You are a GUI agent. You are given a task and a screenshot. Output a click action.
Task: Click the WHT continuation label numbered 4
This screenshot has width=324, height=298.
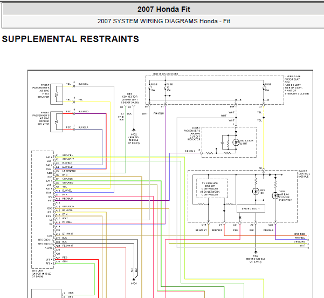(x=302, y=246)
